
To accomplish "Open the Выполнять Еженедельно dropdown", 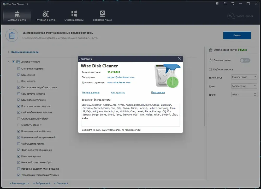I will coord(244,77).
